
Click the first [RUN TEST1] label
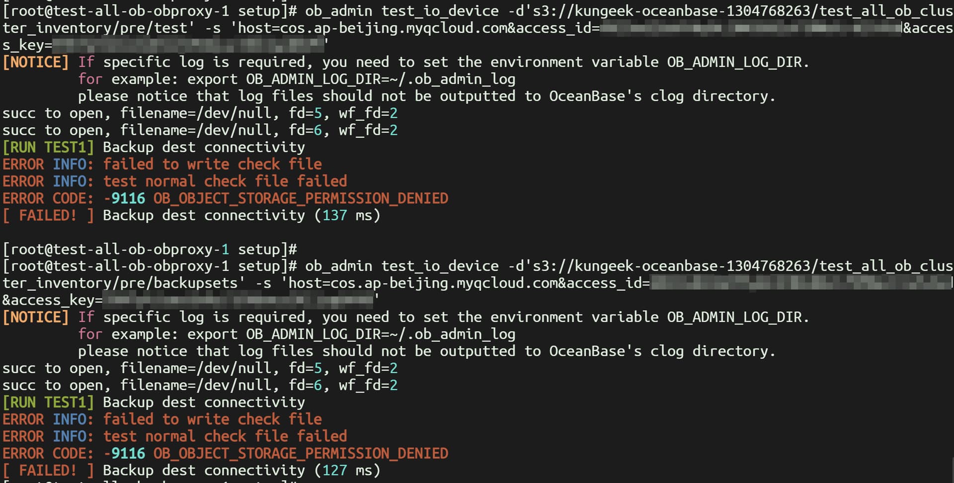(x=48, y=148)
